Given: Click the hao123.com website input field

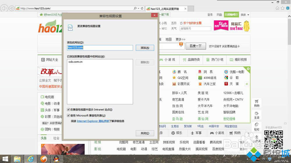Looking at the screenshot, I should click(100, 48).
